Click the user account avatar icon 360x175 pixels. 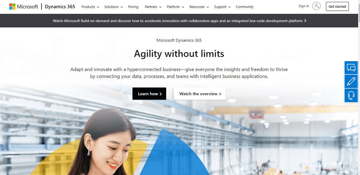[316, 6]
